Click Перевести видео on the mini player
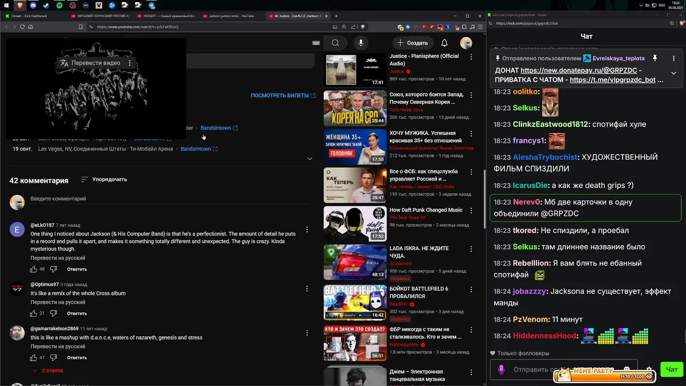Image resolution: width=686 pixels, height=386 pixels. point(91,63)
